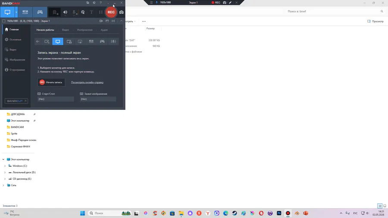
Task: Open the scheduled recording clock icon
Action: pyautogui.click(x=94, y=3)
